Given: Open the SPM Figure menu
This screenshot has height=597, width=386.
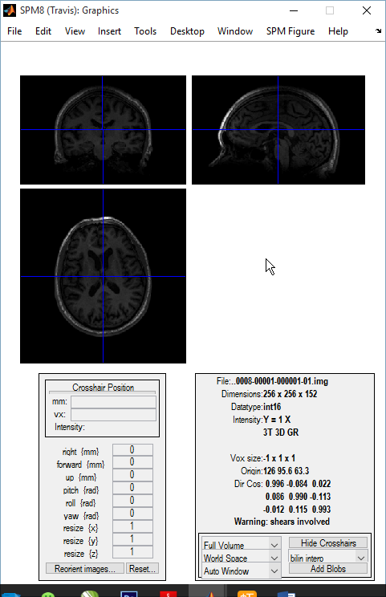Looking at the screenshot, I should click(x=291, y=31).
